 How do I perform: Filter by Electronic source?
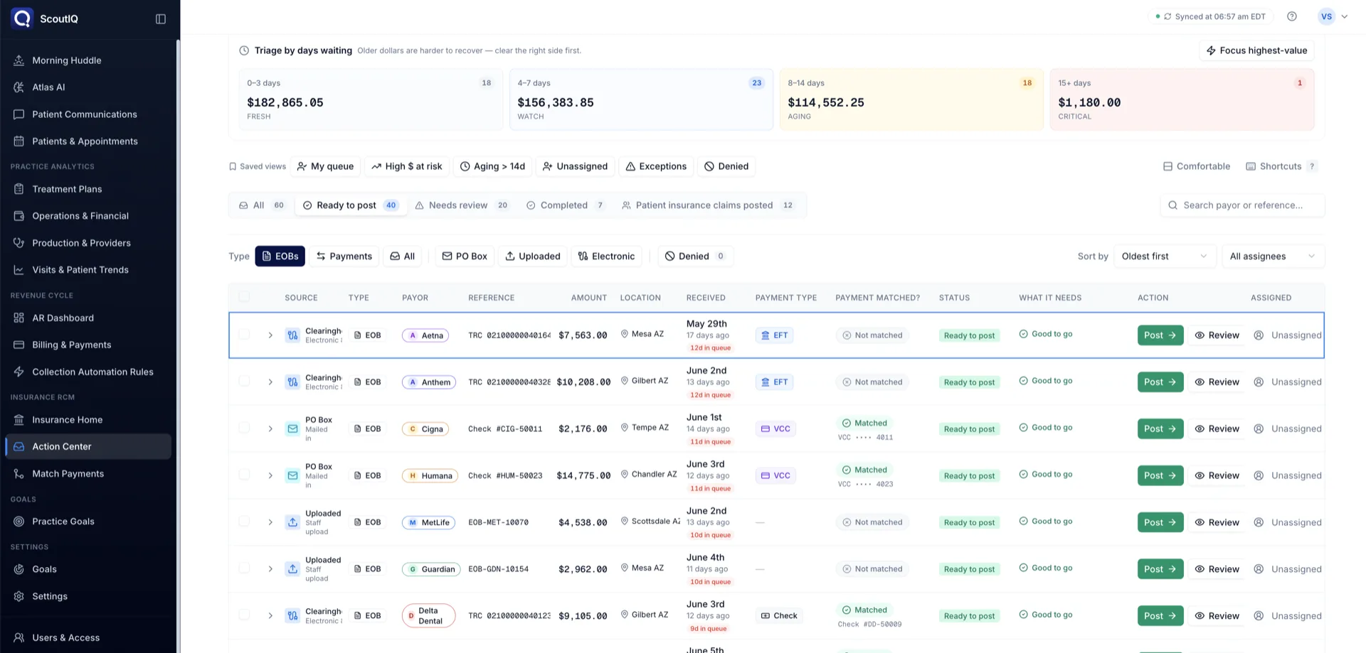pos(606,257)
